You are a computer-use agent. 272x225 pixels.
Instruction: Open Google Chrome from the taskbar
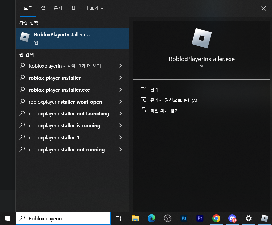pos(216,218)
